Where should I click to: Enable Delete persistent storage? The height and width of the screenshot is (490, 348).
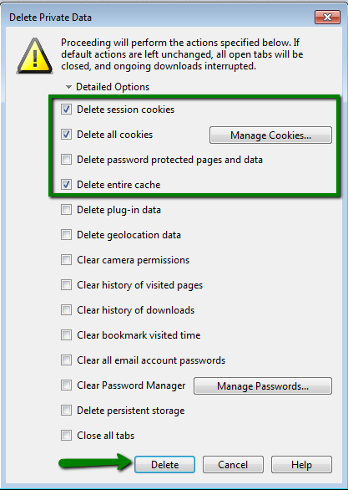pos(66,411)
